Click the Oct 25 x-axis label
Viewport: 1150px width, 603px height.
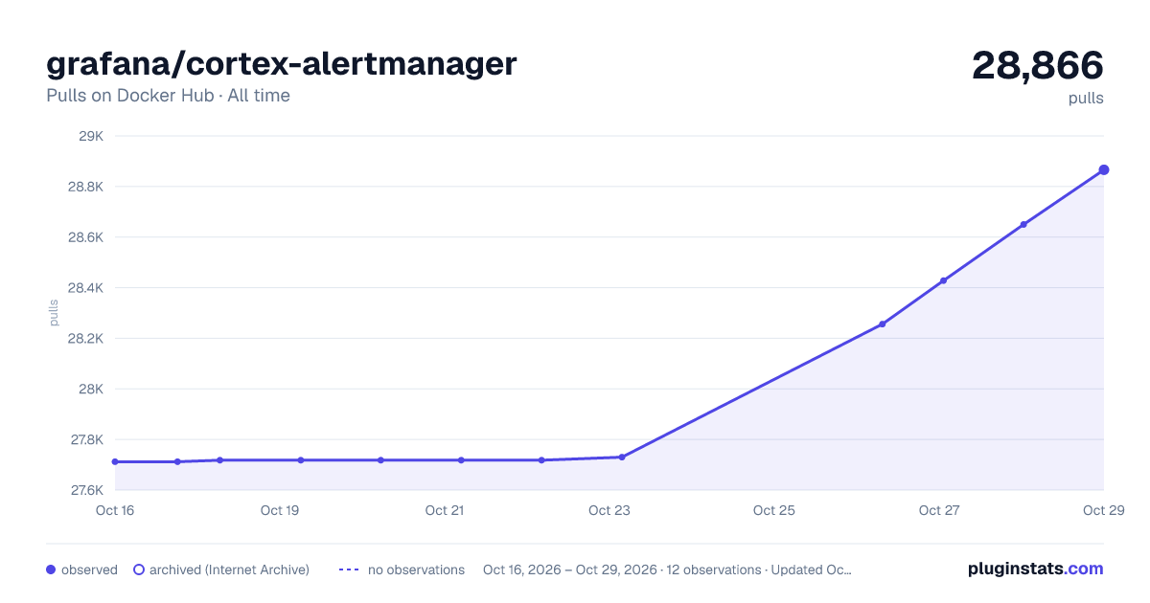click(774, 510)
